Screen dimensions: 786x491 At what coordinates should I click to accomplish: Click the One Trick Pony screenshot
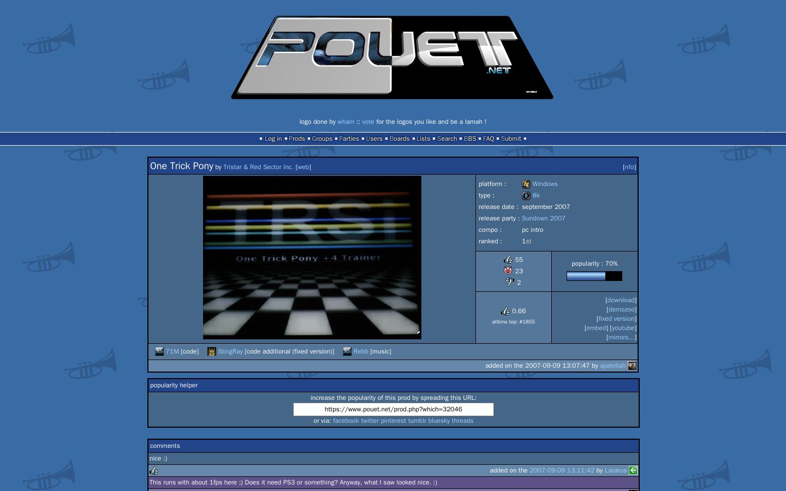tap(312, 258)
